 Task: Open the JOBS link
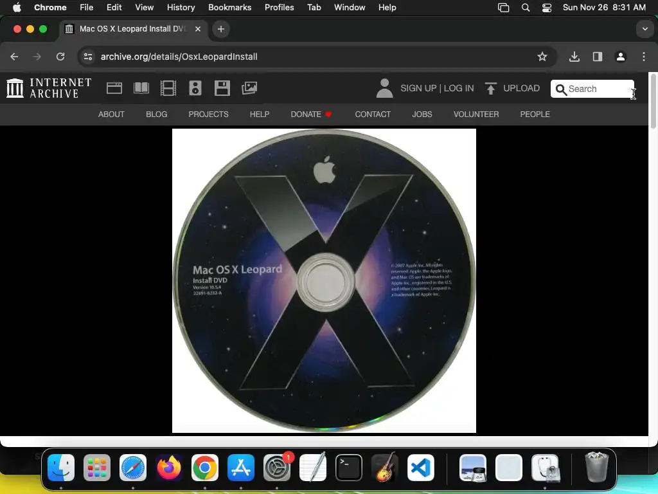(x=422, y=114)
